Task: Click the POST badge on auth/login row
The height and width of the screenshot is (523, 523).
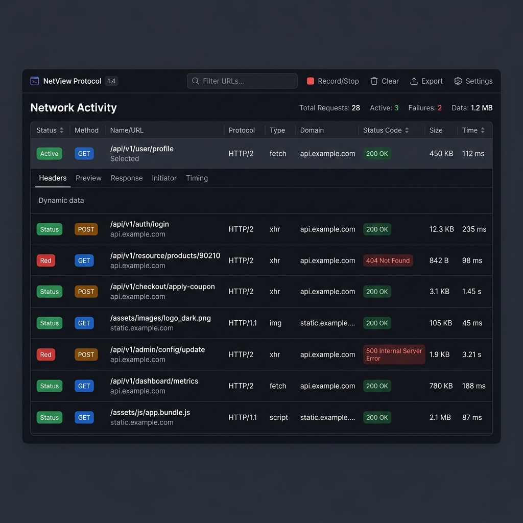Action: click(x=86, y=229)
